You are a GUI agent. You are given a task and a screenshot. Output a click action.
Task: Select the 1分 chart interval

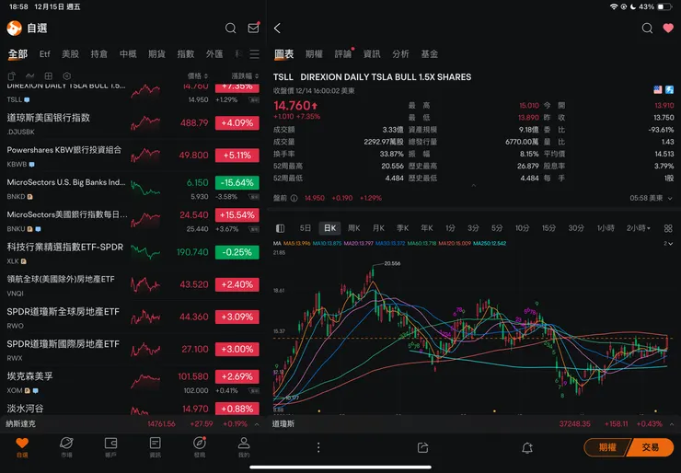pos(450,228)
